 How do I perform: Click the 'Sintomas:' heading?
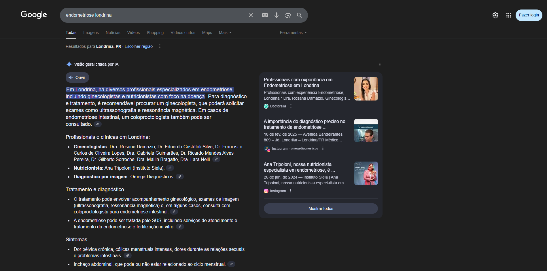pos(77,240)
